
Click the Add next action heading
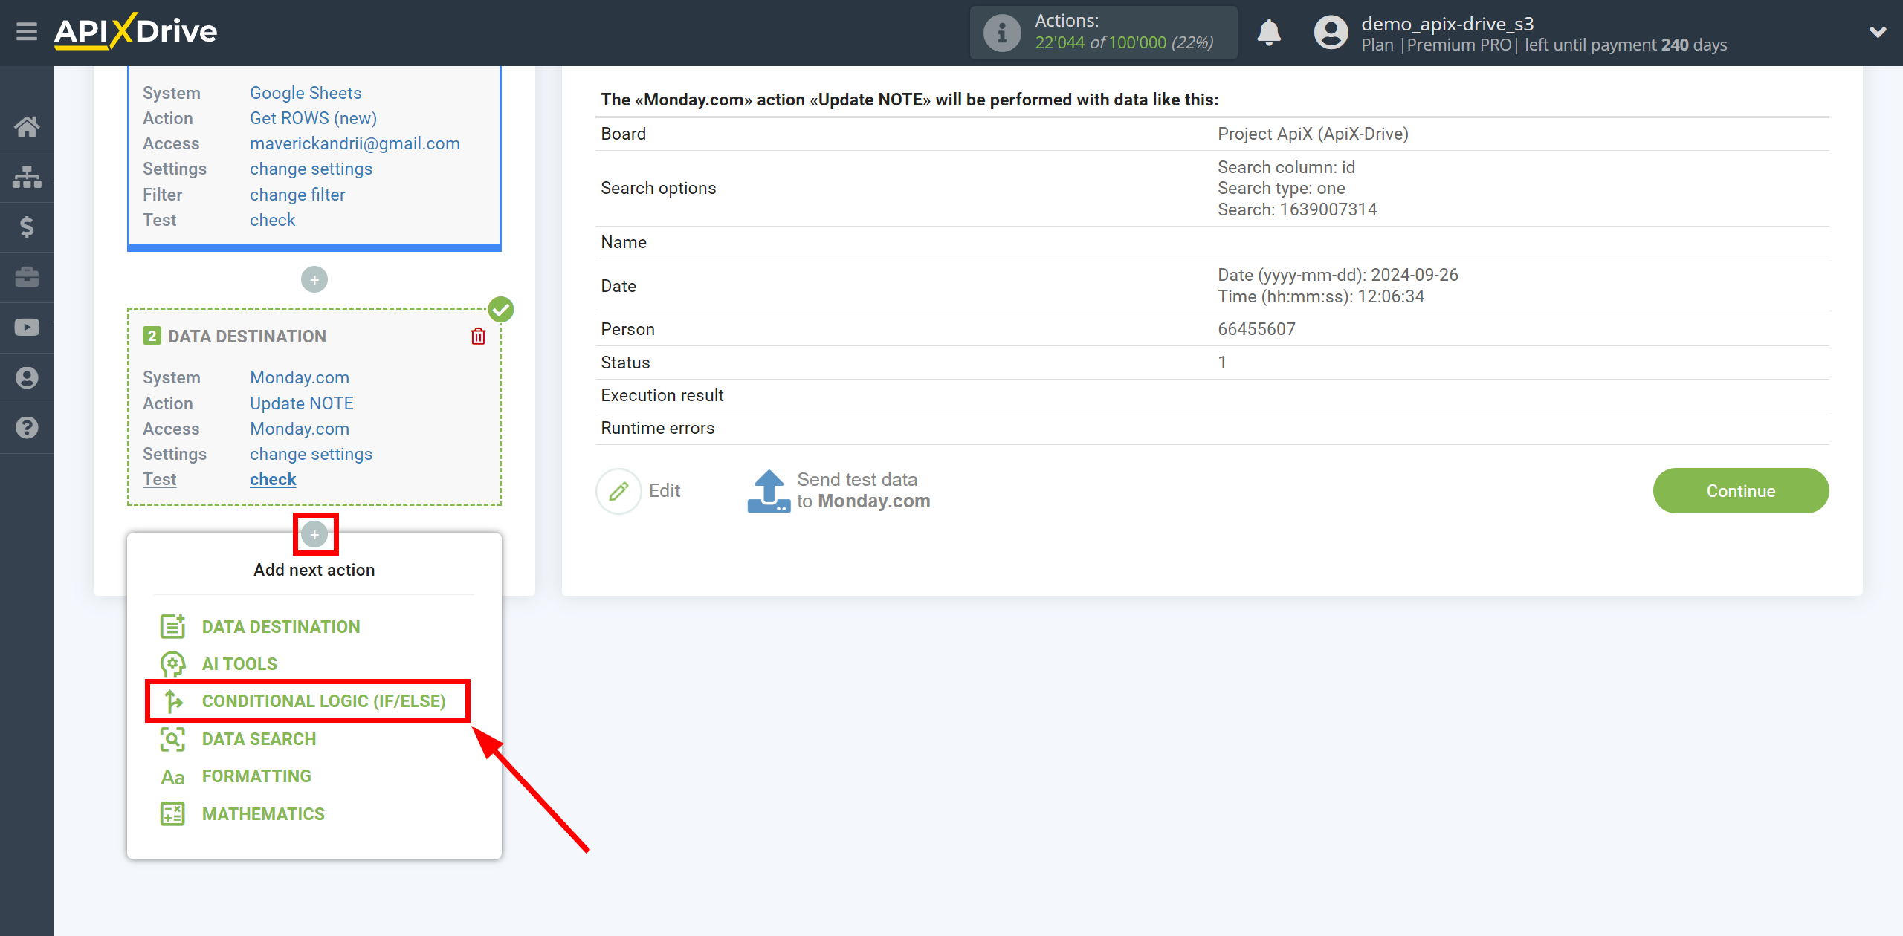314,570
